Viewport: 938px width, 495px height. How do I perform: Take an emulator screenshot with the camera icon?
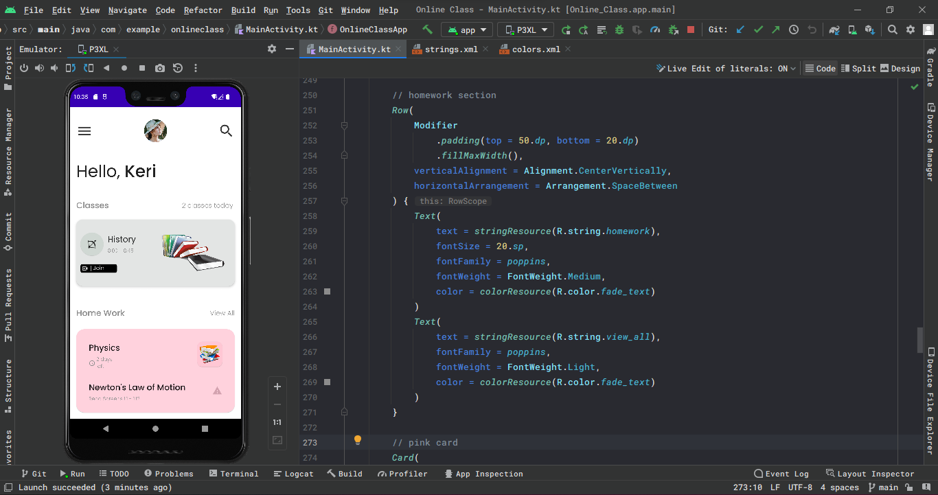click(x=159, y=68)
